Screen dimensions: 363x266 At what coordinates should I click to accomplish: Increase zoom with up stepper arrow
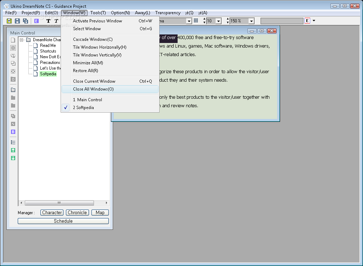pos(228,19)
